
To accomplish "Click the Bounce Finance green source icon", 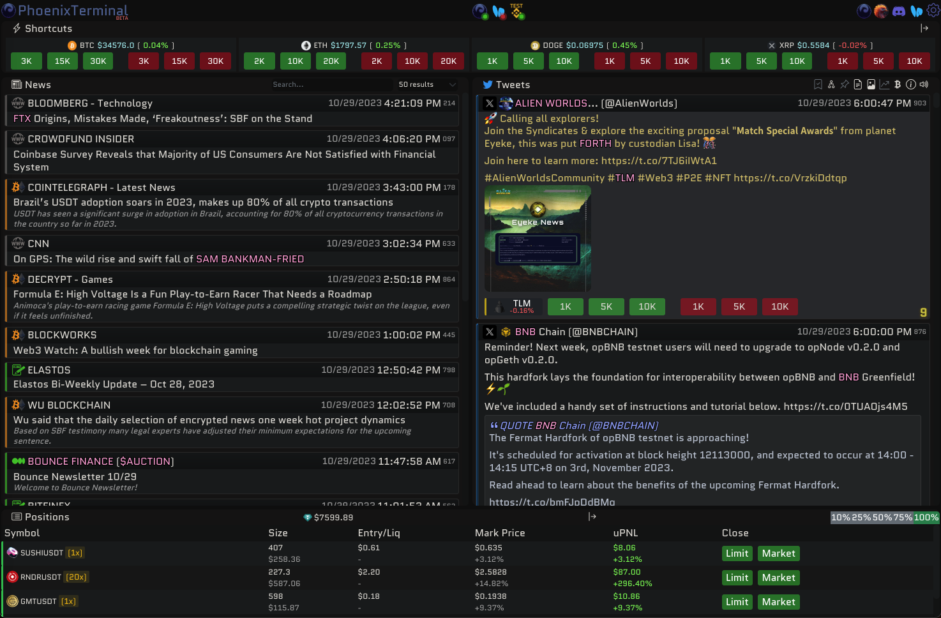I will (x=18, y=461).
